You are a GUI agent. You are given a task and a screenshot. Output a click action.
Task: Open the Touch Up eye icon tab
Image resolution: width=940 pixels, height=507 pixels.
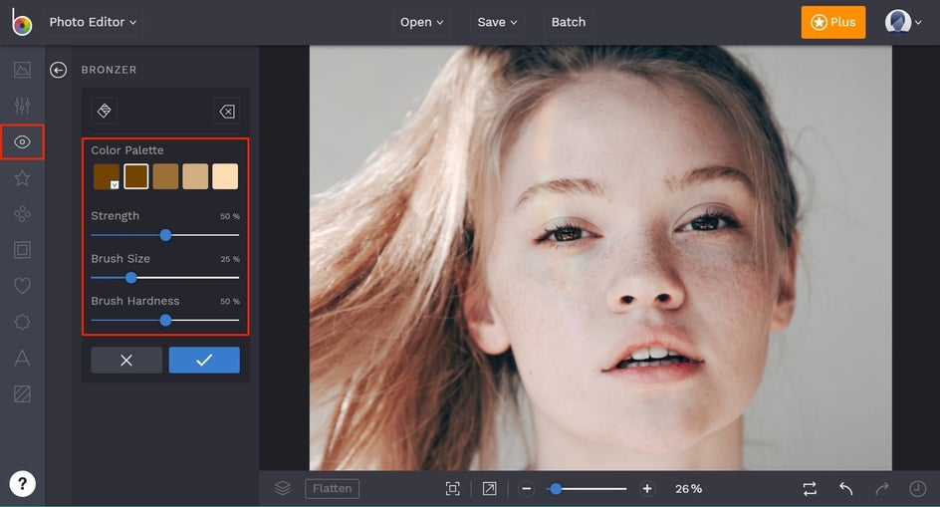22,142
